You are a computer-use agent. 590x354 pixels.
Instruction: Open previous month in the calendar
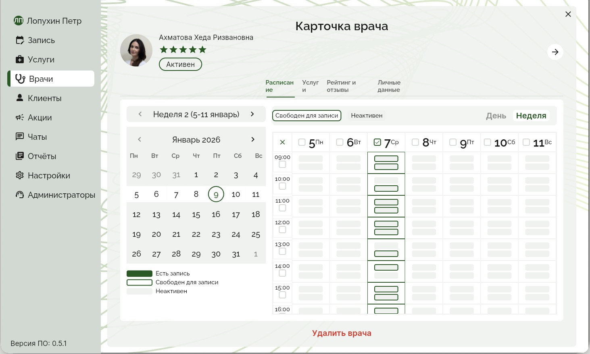tap(140, 139)
